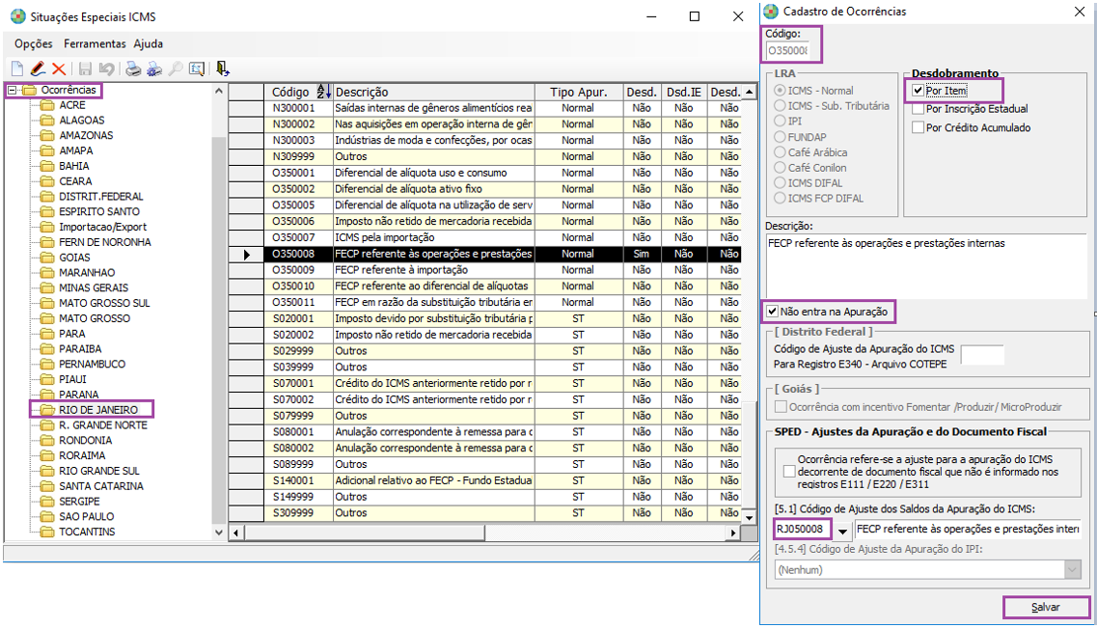Click the Ocorrências root folder icon
Image resolution: width=1097 pixels, height=628 pixels.
point(29,90)
